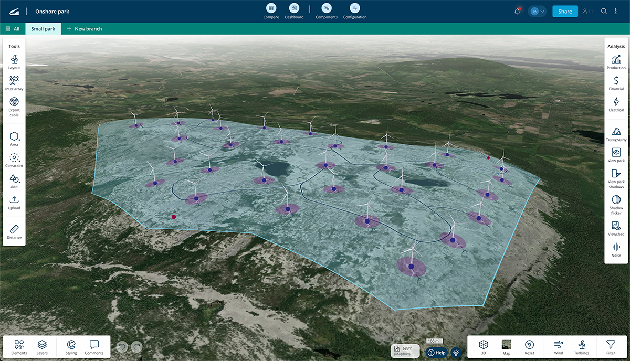Open the All branches tab
Viewport: 630px width, 361px height.
pos(13,29)
